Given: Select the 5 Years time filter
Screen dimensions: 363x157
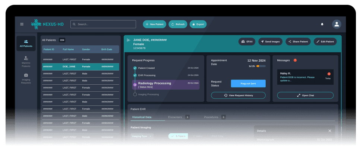Looking at the screenshot, I should (178, 136).
